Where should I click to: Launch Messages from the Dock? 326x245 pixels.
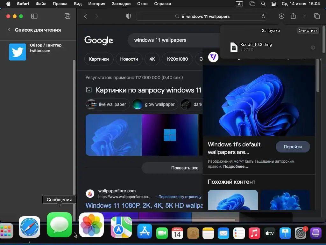pyautogui.click(x=59, y=225)
